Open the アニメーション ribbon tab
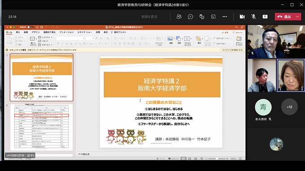 coord(66,32)
